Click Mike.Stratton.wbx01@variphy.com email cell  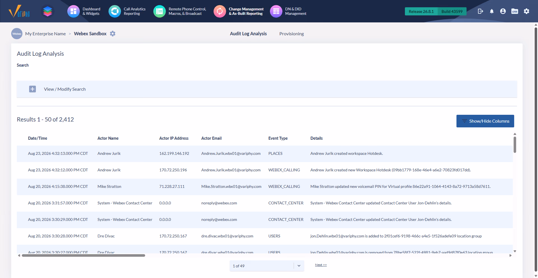(231, 186)
